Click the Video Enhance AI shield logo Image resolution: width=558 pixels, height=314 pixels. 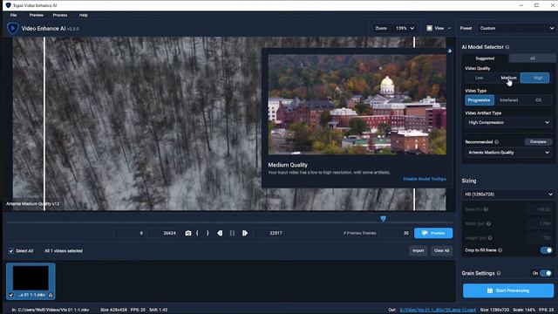[x=13, y=28]
